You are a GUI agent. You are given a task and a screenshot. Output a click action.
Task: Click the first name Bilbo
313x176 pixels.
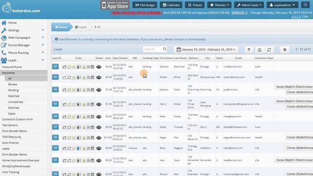(x=163, y=148)
